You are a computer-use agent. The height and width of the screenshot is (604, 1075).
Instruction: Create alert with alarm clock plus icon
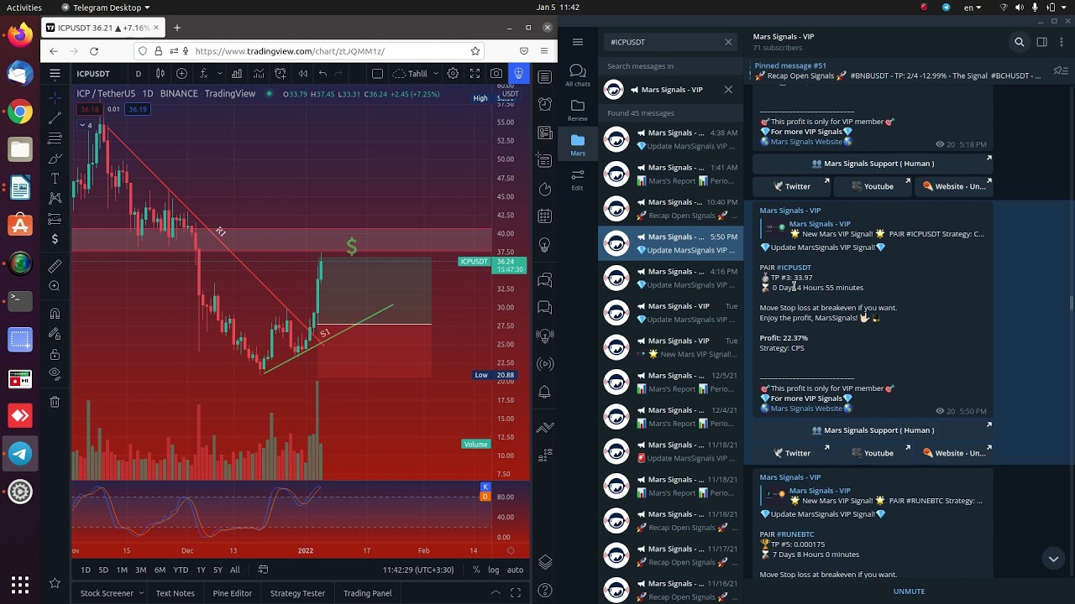(281, 74)
